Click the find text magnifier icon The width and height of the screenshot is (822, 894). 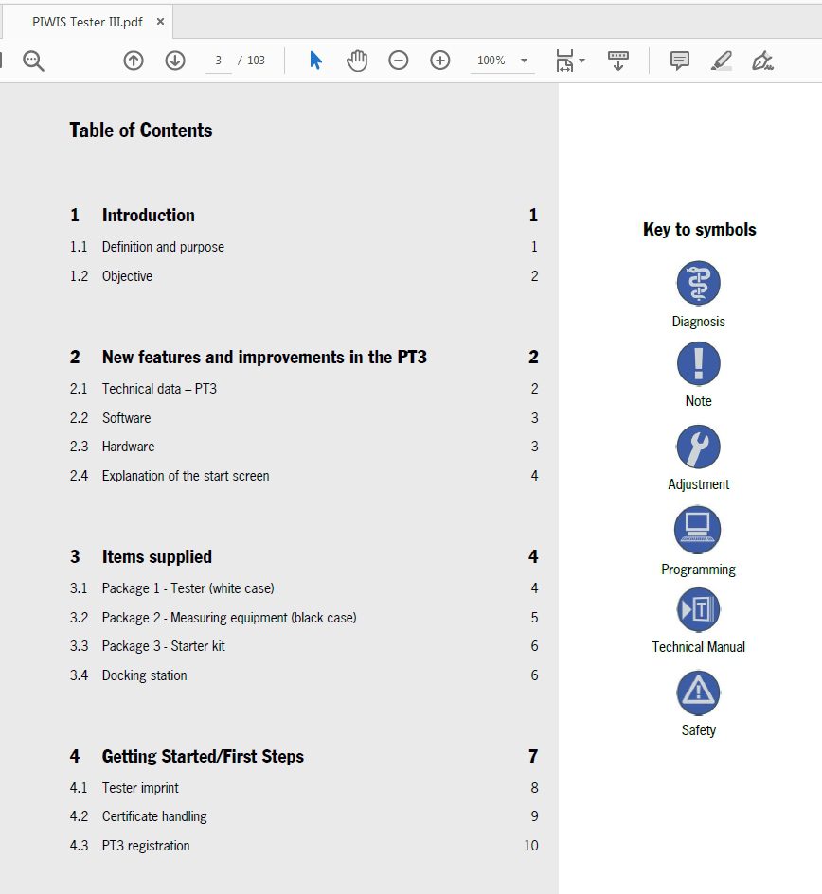click(x=33, y=61)
